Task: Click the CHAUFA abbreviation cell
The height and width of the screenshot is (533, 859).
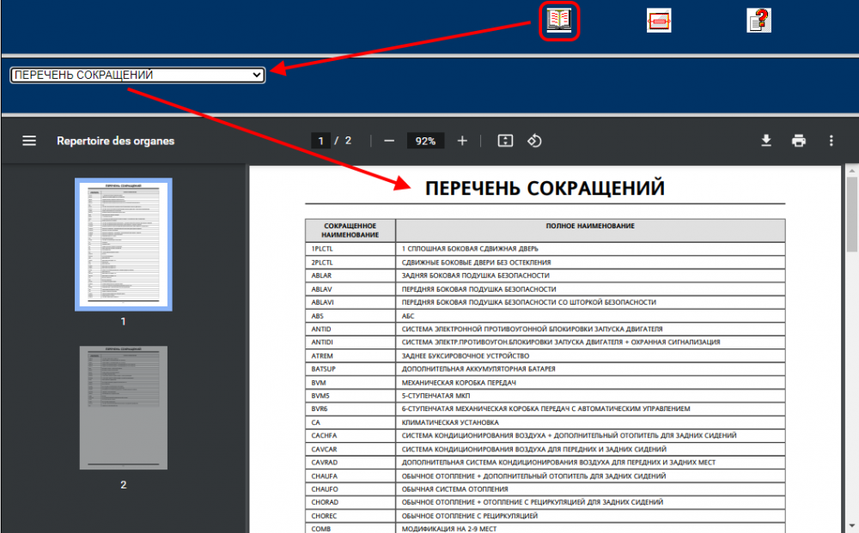Action: pos(350,476)
